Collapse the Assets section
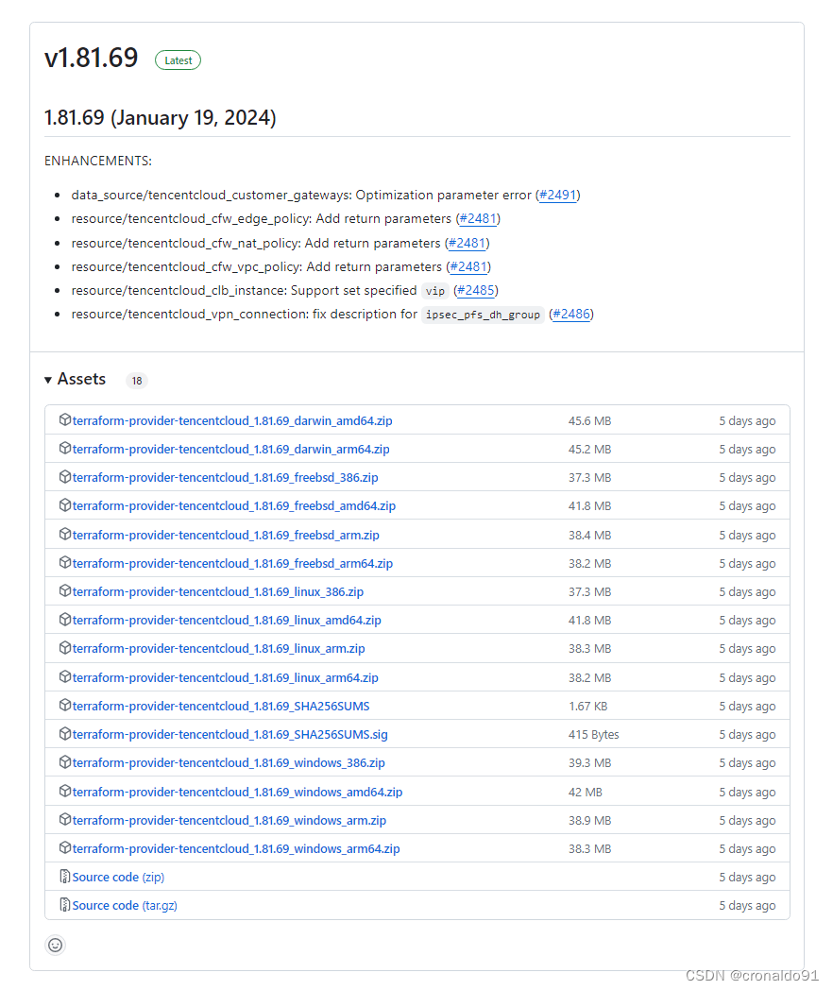The image size is (833, 990). point(81,379)
